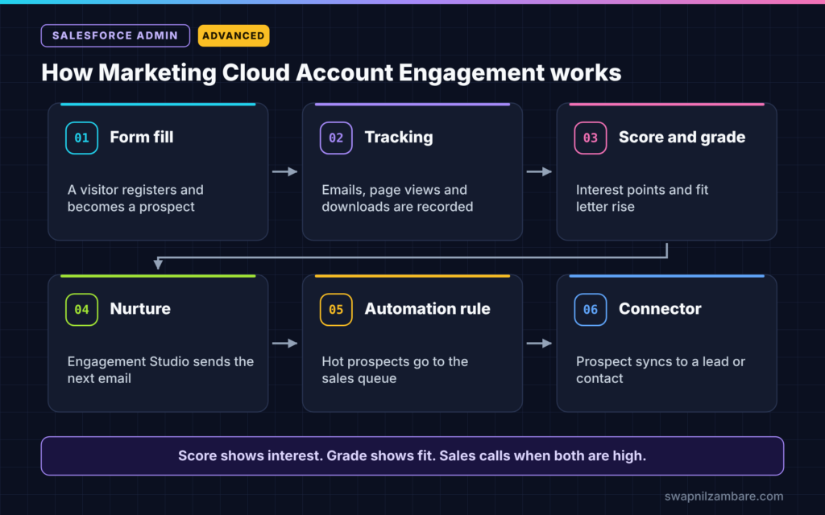Click the 06 step number icon
The height and width of the screenshot is (515, 825).
[591, 310]
